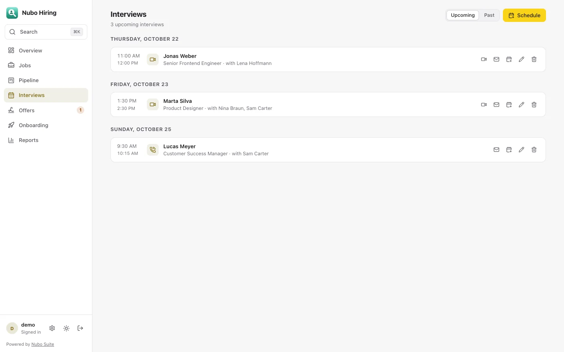Edit Lucas Meyer interview pencil icon
Screen dimensions: 564x352
pos(521,150)
